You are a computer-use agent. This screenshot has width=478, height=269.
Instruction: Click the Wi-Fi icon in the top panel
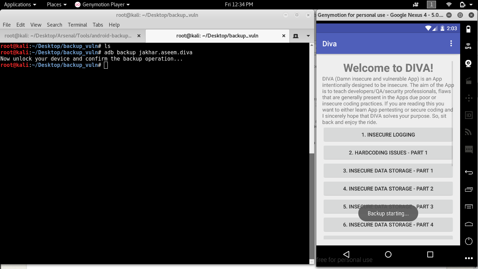(448, 5)
